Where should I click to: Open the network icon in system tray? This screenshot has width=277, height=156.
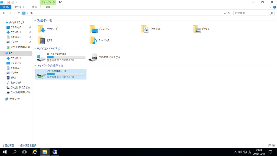(x=245, y=152)
